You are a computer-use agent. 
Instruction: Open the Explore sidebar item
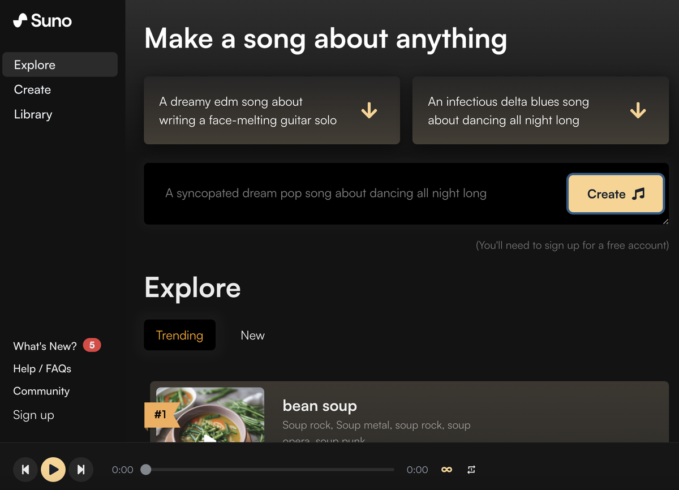coord(60,65)
